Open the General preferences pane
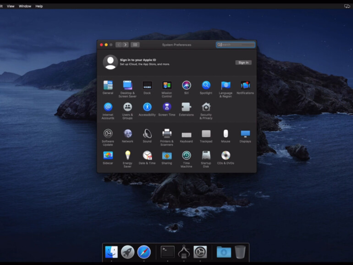This screenshot has height=265, width=353. pos(108,85)
